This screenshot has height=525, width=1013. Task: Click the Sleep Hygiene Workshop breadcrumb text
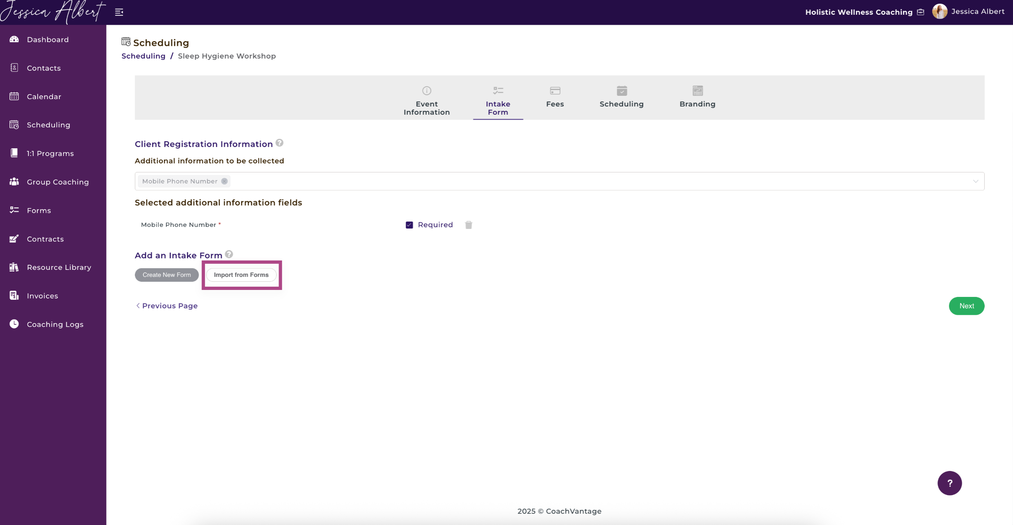(x=227, y=56)
